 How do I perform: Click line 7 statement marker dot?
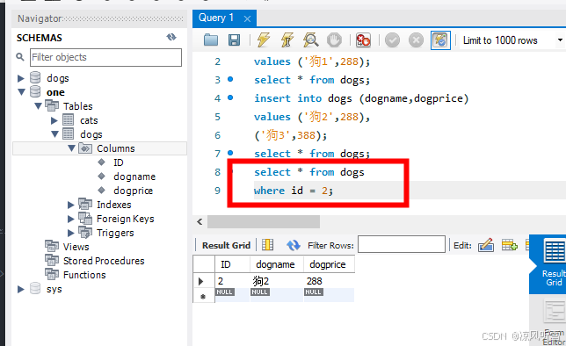(x=230, y=153)
